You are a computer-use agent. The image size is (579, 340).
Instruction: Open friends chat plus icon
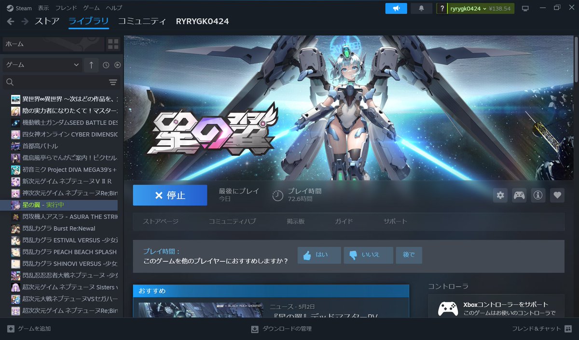click(567, 329)
